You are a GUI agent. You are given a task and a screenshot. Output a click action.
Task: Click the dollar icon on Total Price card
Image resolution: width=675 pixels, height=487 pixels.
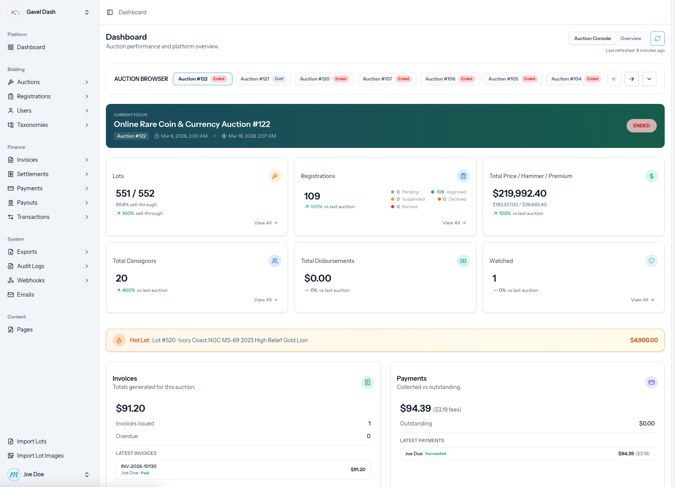(651, 176)
